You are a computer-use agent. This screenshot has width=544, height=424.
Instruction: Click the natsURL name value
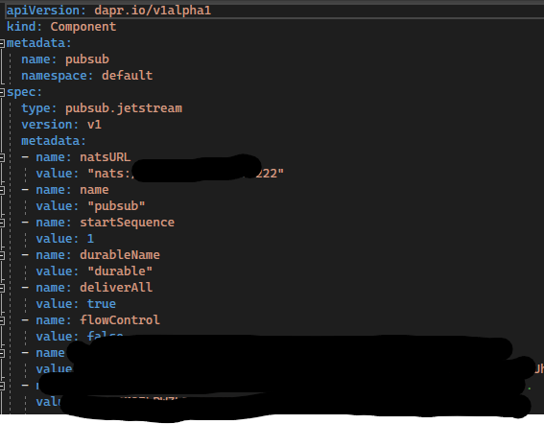pyautogui.click(x=106, y=157)
